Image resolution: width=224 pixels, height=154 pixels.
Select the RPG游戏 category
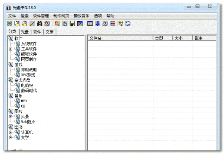coord(27,75)
